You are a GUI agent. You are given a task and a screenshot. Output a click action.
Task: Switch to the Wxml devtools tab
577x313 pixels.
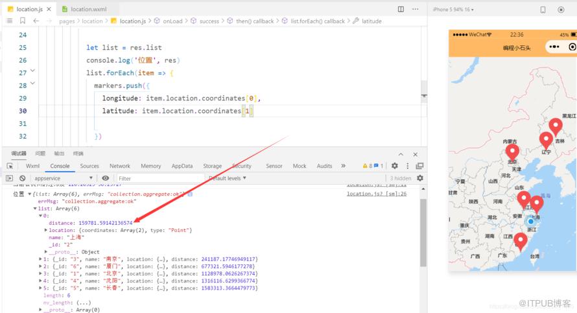pyautogui.click(x=33, y=166)
